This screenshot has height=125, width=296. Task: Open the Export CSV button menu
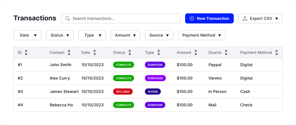[x=260, y=18]
